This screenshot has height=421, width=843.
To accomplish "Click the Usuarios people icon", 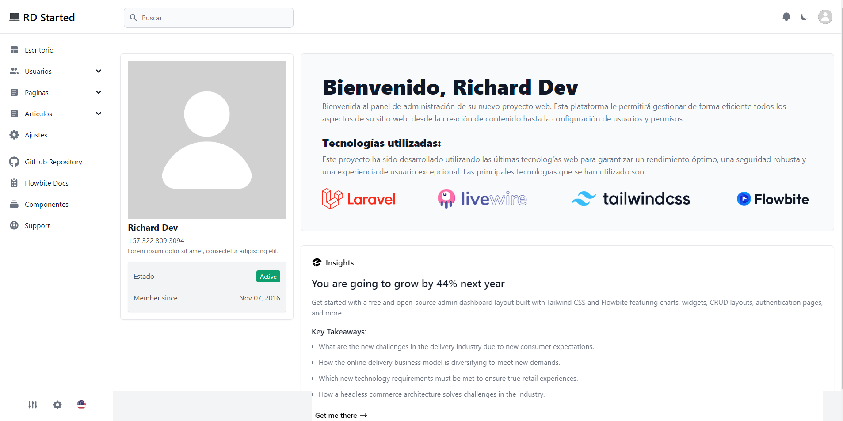I will point(14,71).
